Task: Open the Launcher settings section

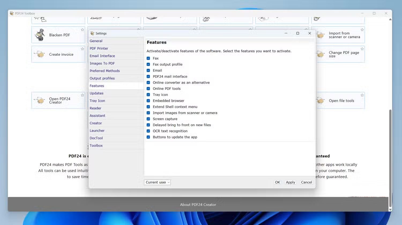Action: click(x=116, y=131)
